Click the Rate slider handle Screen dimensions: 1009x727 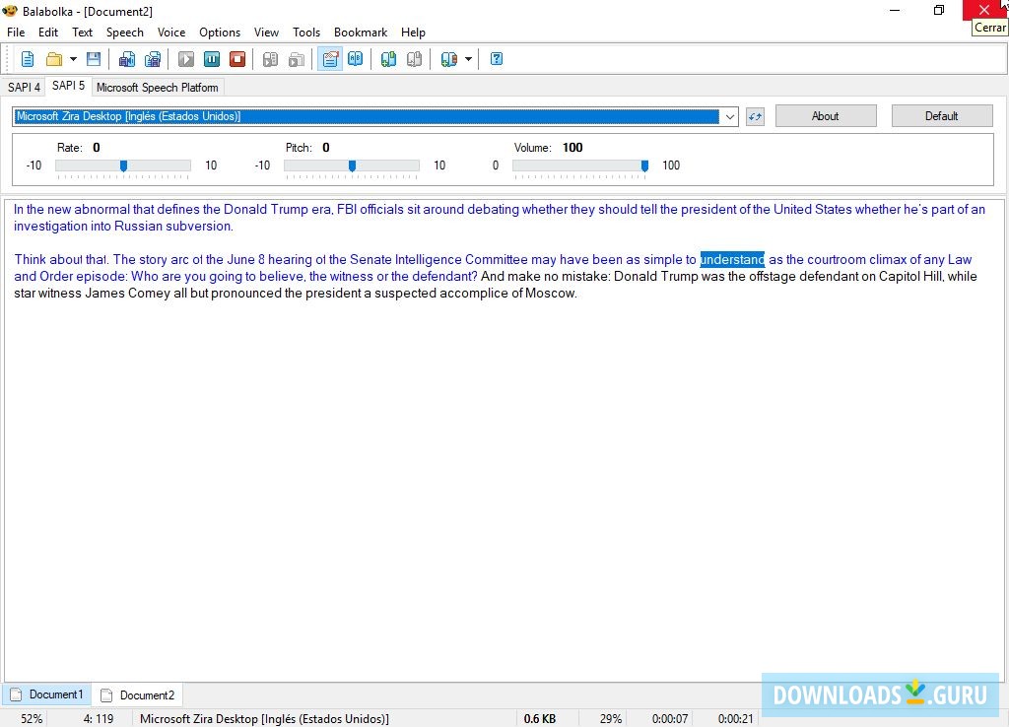[x=123, y=165]
